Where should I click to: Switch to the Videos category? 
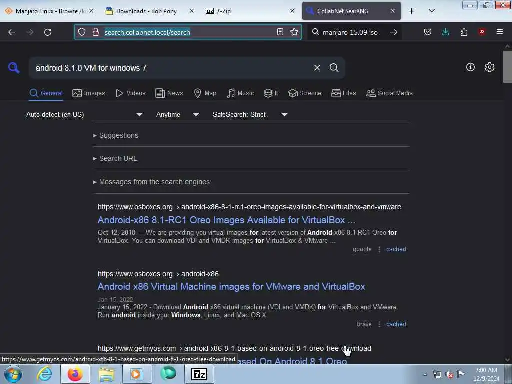click(x=130, y=93)
